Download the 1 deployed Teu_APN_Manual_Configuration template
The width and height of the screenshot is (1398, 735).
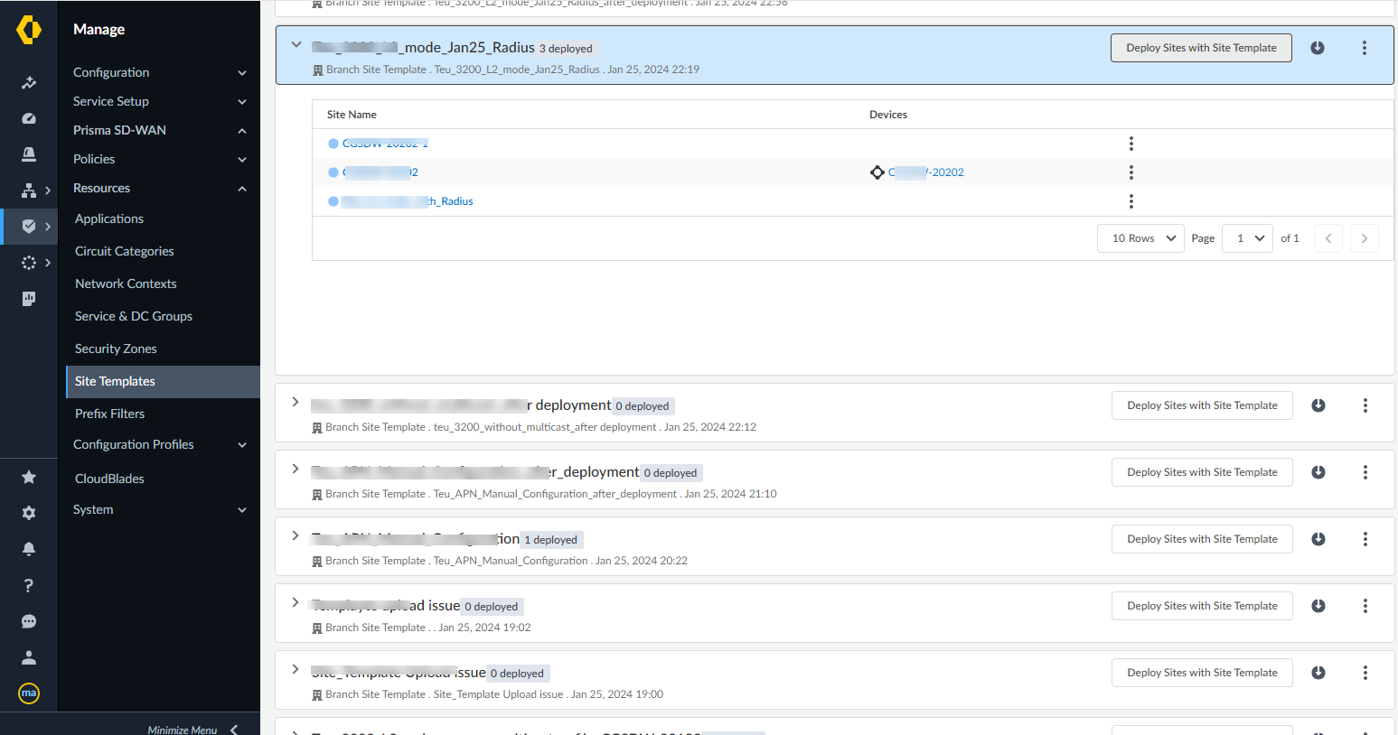1318,539
